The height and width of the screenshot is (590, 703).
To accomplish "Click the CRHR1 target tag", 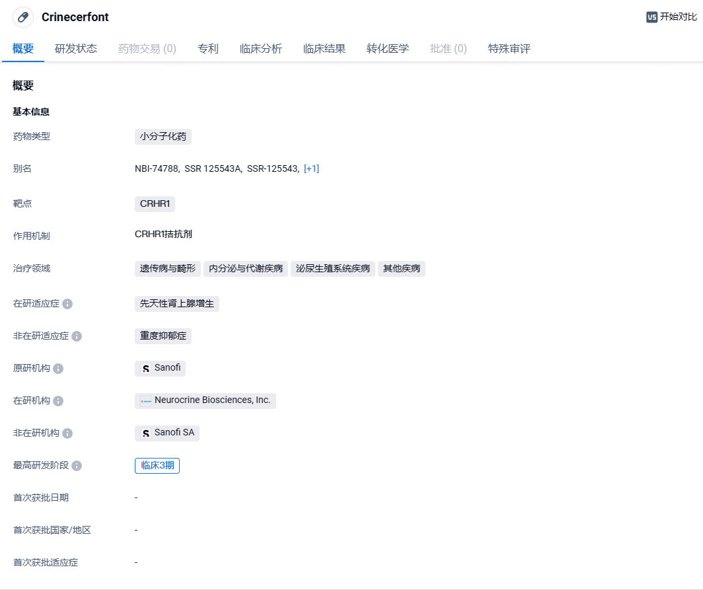I will (155, 204).
